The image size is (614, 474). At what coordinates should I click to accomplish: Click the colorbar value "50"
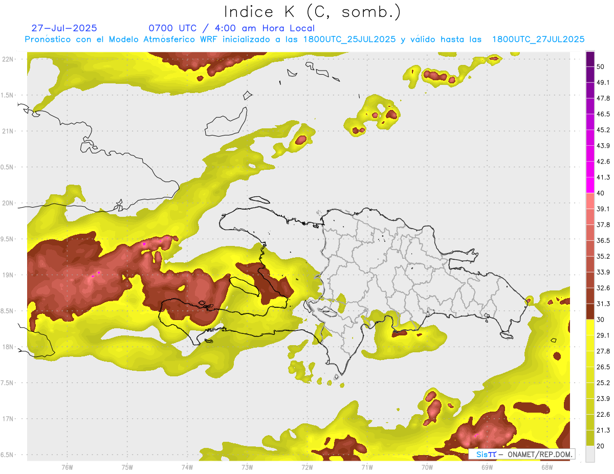601,66
